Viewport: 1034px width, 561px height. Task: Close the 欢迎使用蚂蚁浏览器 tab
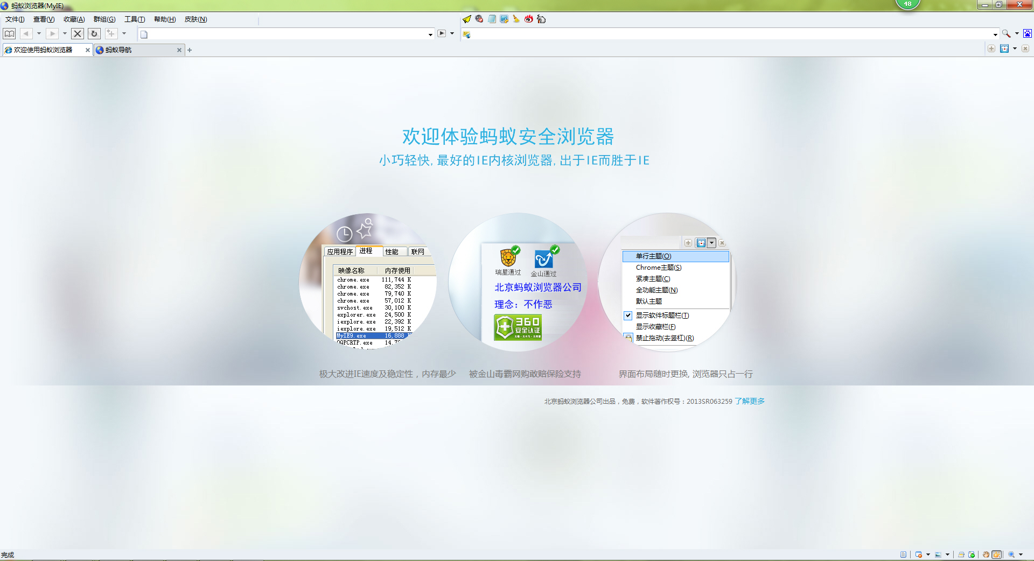pyautogui.click(x=88, y=50)
